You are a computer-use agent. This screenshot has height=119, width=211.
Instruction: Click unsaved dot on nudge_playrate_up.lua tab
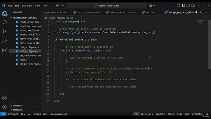point(196,12)
